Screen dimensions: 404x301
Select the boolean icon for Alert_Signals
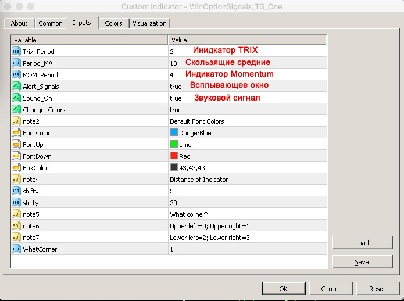point(16,86)
